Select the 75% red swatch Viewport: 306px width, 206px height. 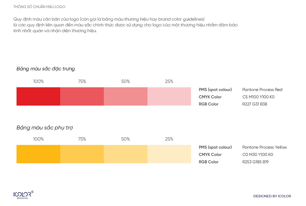[x=82, y=97]
